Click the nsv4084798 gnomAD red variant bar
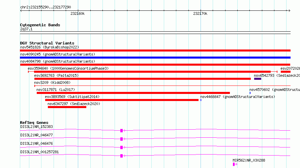Image resolution: width=300 pixels, height=168 pixels. pos(155,65)
